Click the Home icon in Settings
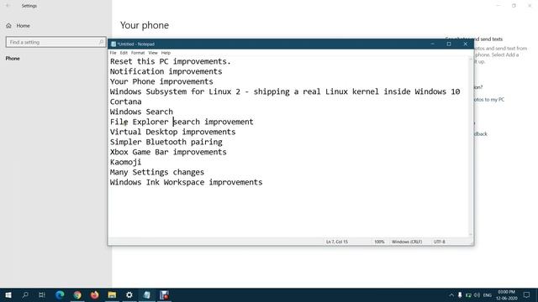 point(8,26)
